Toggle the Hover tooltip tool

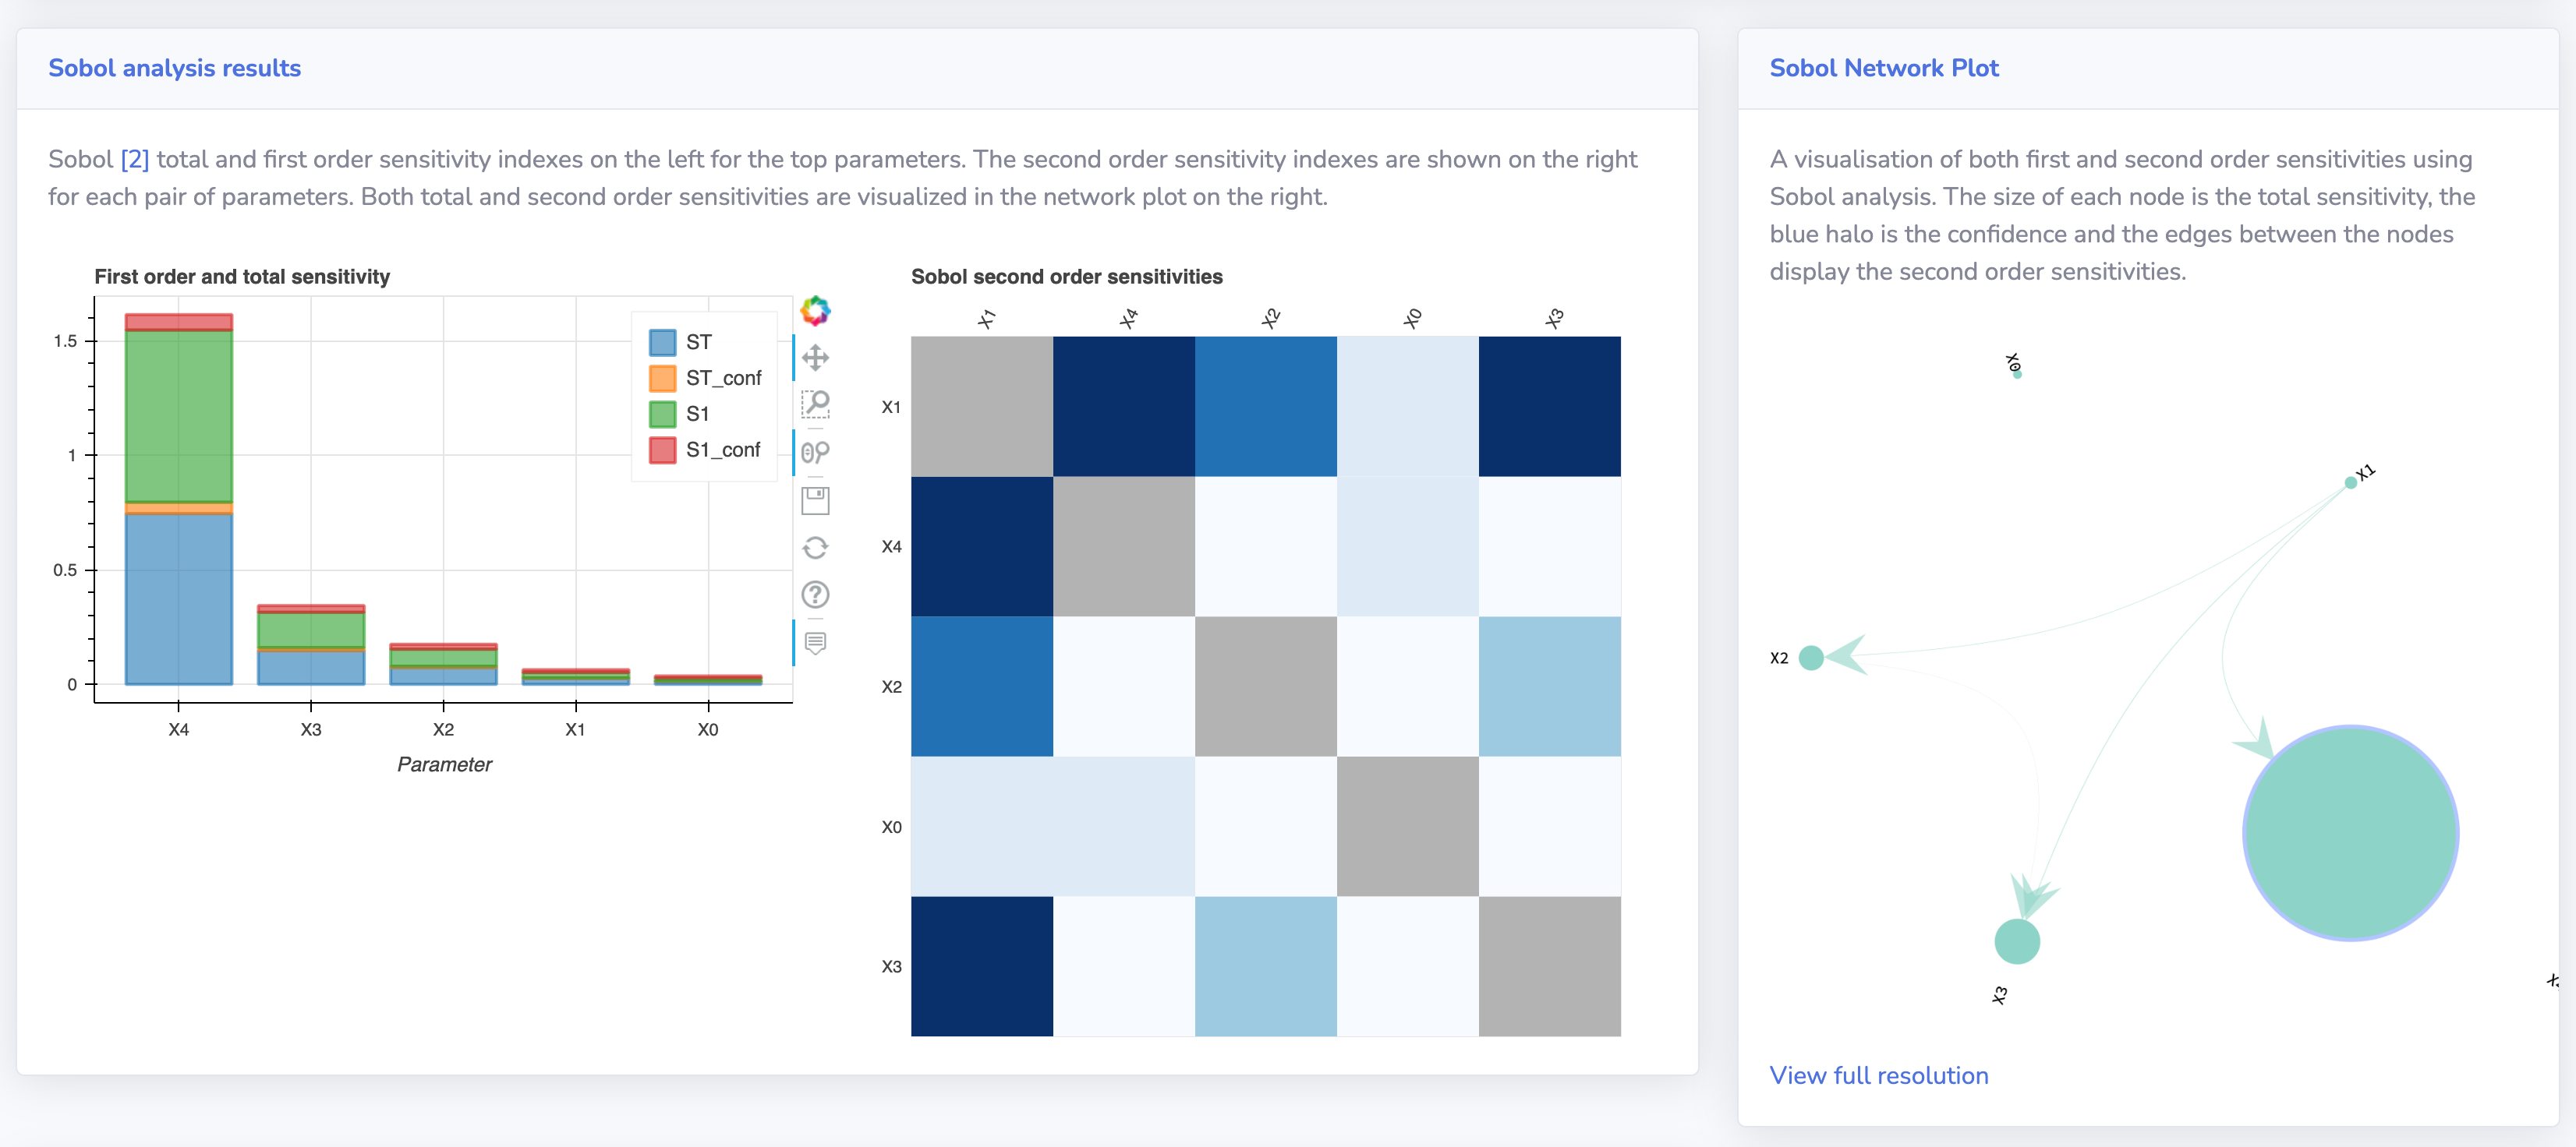tap(815, 642)
